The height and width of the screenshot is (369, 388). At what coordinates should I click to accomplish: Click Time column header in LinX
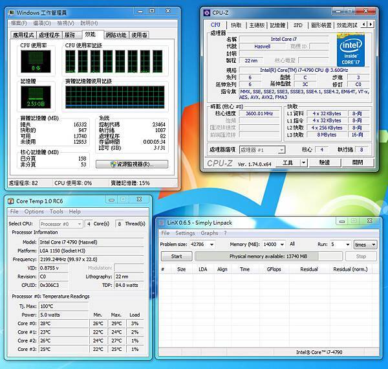point(244,269)
